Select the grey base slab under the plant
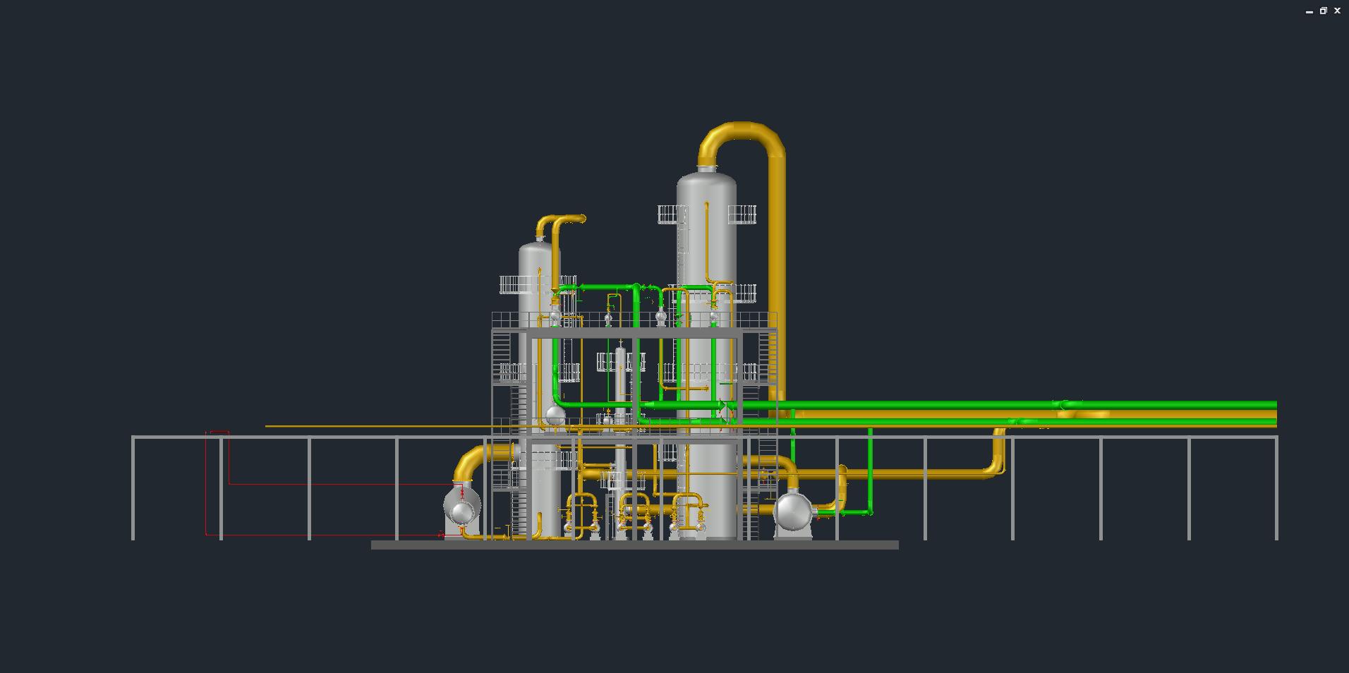Screen dimensions: 1349x673 [x=635, y=545]
